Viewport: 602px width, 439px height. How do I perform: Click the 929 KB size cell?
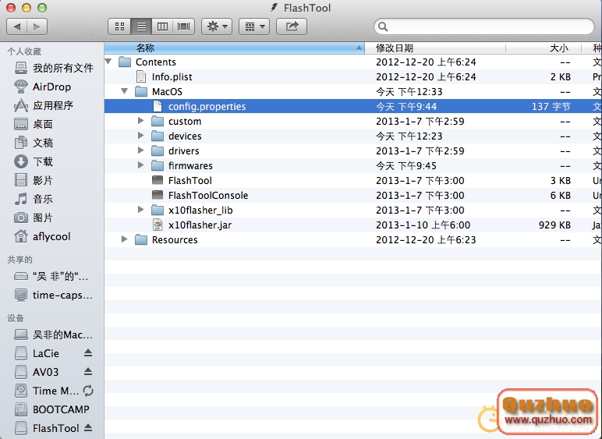pyautogui.click(x=554, y=225)
